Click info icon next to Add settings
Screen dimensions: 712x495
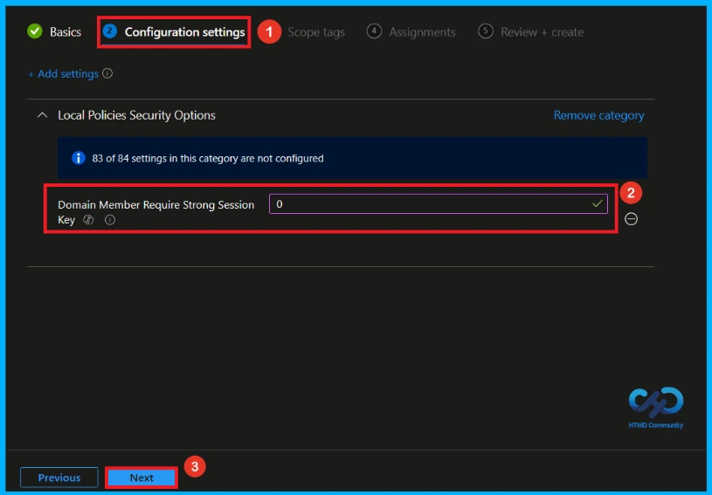click(107, 73)
